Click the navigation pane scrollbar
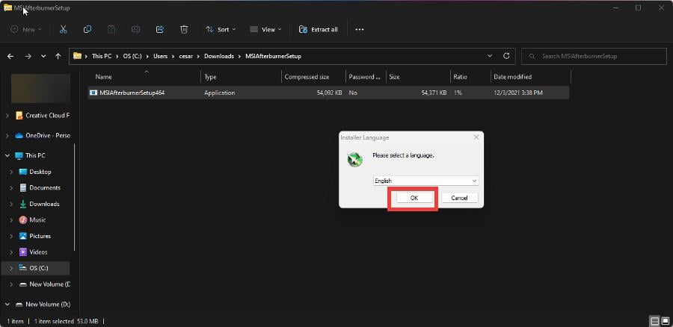The width and height of the screenshot is (673, 327). (x=75, y=197)
